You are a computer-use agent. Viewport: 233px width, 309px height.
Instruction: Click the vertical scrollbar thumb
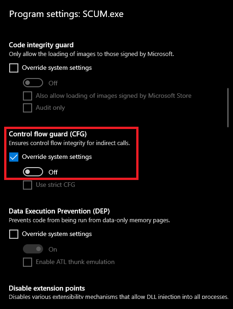pyautogui.click(x=228, y=107)
